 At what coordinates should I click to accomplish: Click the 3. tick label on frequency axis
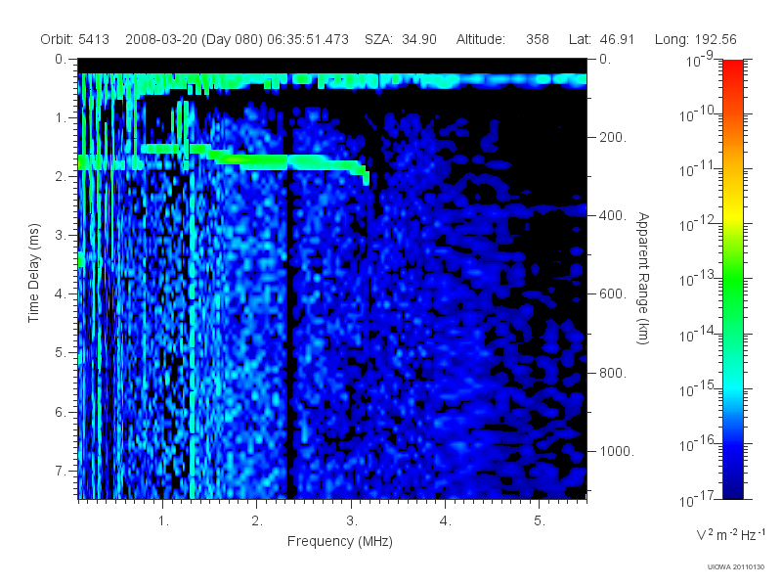point(352,521)
